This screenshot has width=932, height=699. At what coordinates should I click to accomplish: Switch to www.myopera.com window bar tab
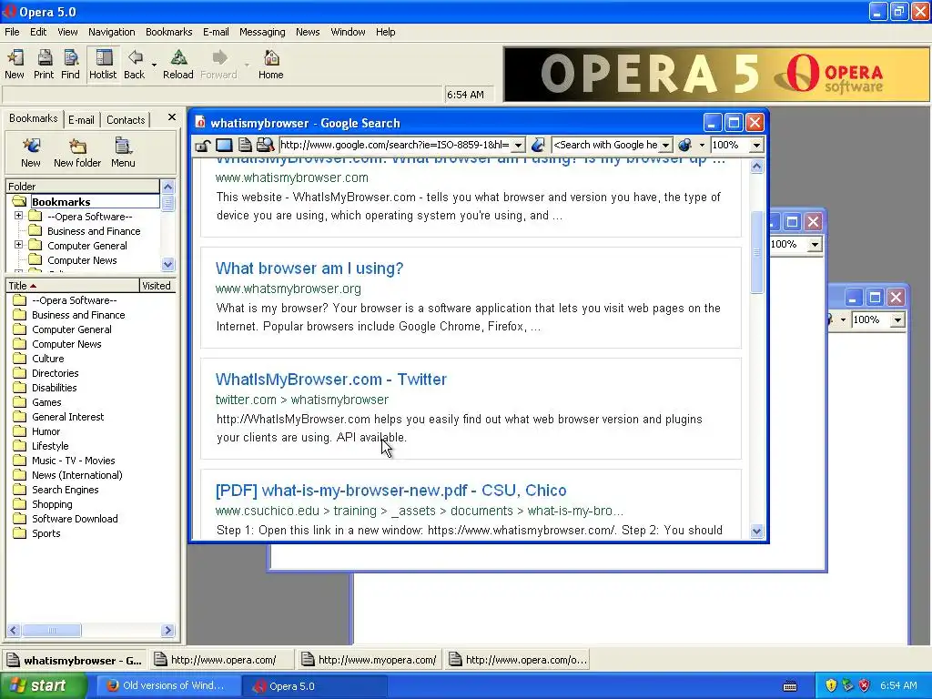point(370,661)
